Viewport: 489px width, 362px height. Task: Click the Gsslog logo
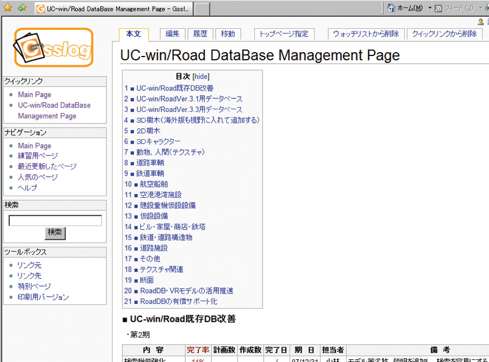pyautogui.click(x=53, y=47)
